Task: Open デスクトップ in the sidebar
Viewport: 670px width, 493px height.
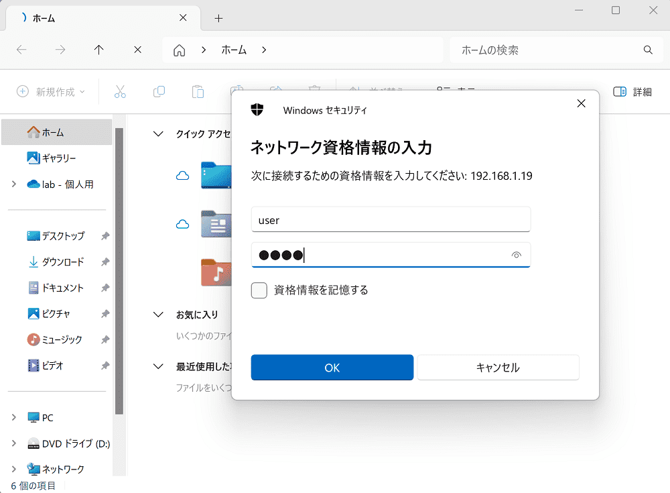Action: point(56,236)
